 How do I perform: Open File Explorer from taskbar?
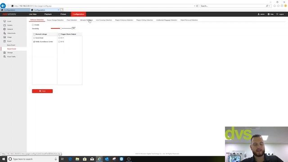[77, 159]
